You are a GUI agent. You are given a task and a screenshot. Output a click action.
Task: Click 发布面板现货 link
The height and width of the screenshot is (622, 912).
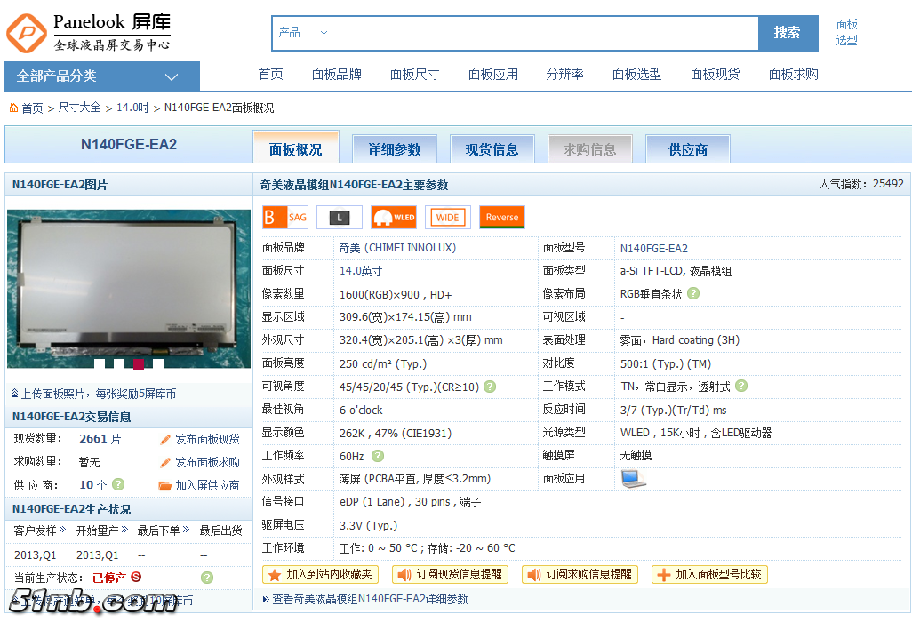[200, 439]
